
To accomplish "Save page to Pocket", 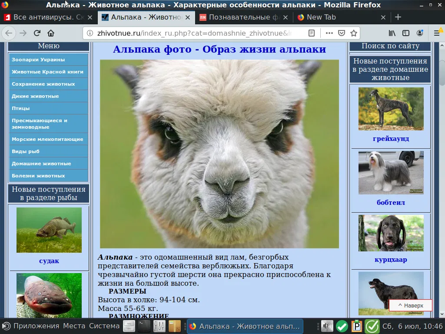I will coord(342,33).
